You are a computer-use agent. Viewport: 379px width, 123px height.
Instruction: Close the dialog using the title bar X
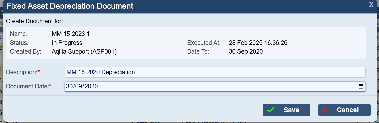tap(371, 4)
